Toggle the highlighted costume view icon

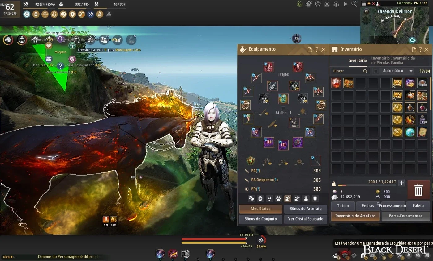tap(287, 199)
